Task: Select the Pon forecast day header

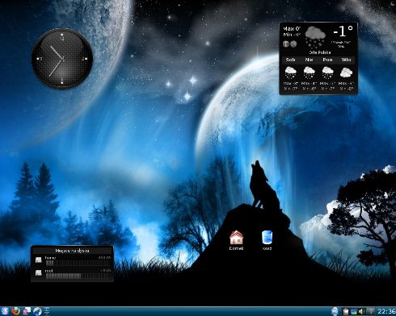Action: (327, 60)
